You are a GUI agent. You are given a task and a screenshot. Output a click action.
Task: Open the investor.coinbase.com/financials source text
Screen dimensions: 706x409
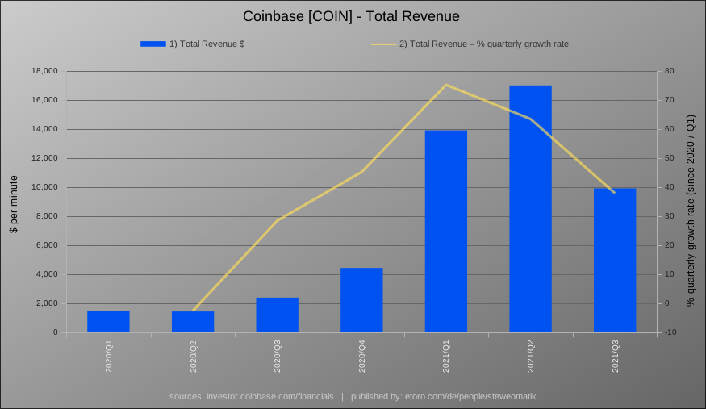coord(270,396)
